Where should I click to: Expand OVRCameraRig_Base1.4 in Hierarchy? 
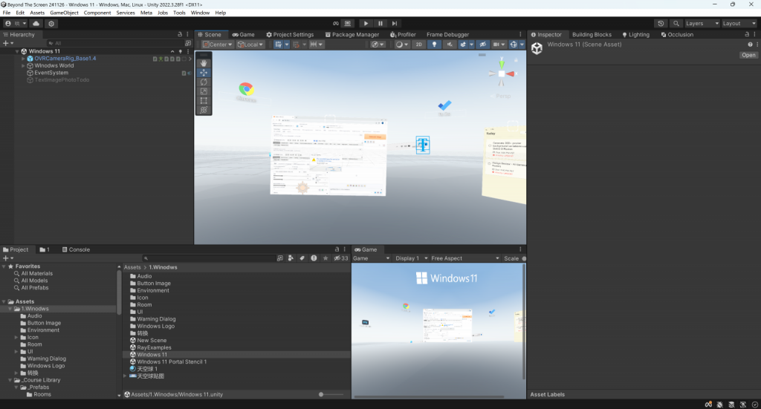23,59
